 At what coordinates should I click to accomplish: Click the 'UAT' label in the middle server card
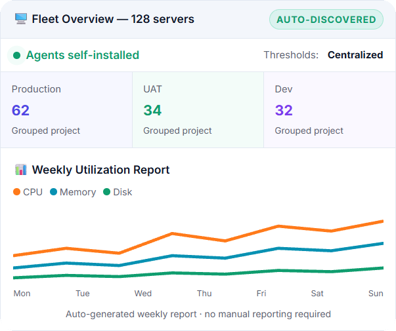click(x=152, y=89)
